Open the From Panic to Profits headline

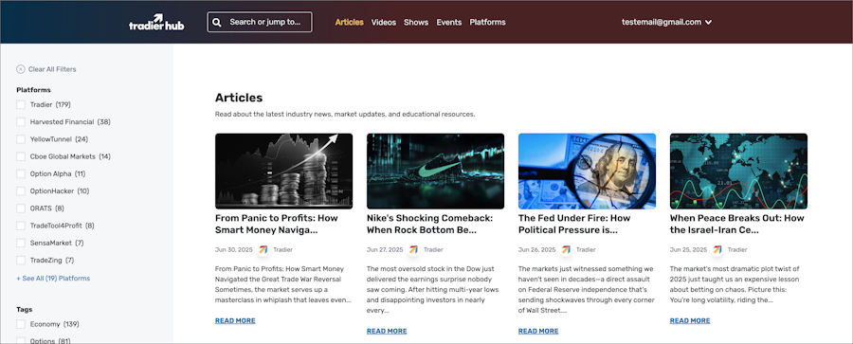pyautogui.click(x=277, y=224)
